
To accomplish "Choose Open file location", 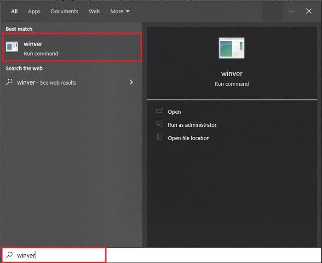I will [x=189, y=138].
